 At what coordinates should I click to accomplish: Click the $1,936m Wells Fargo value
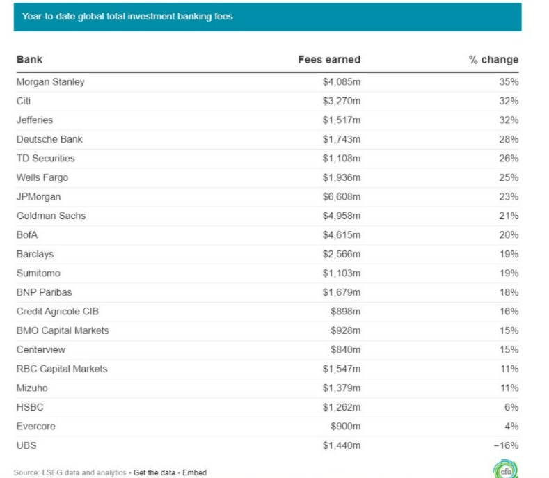point(342,177)
